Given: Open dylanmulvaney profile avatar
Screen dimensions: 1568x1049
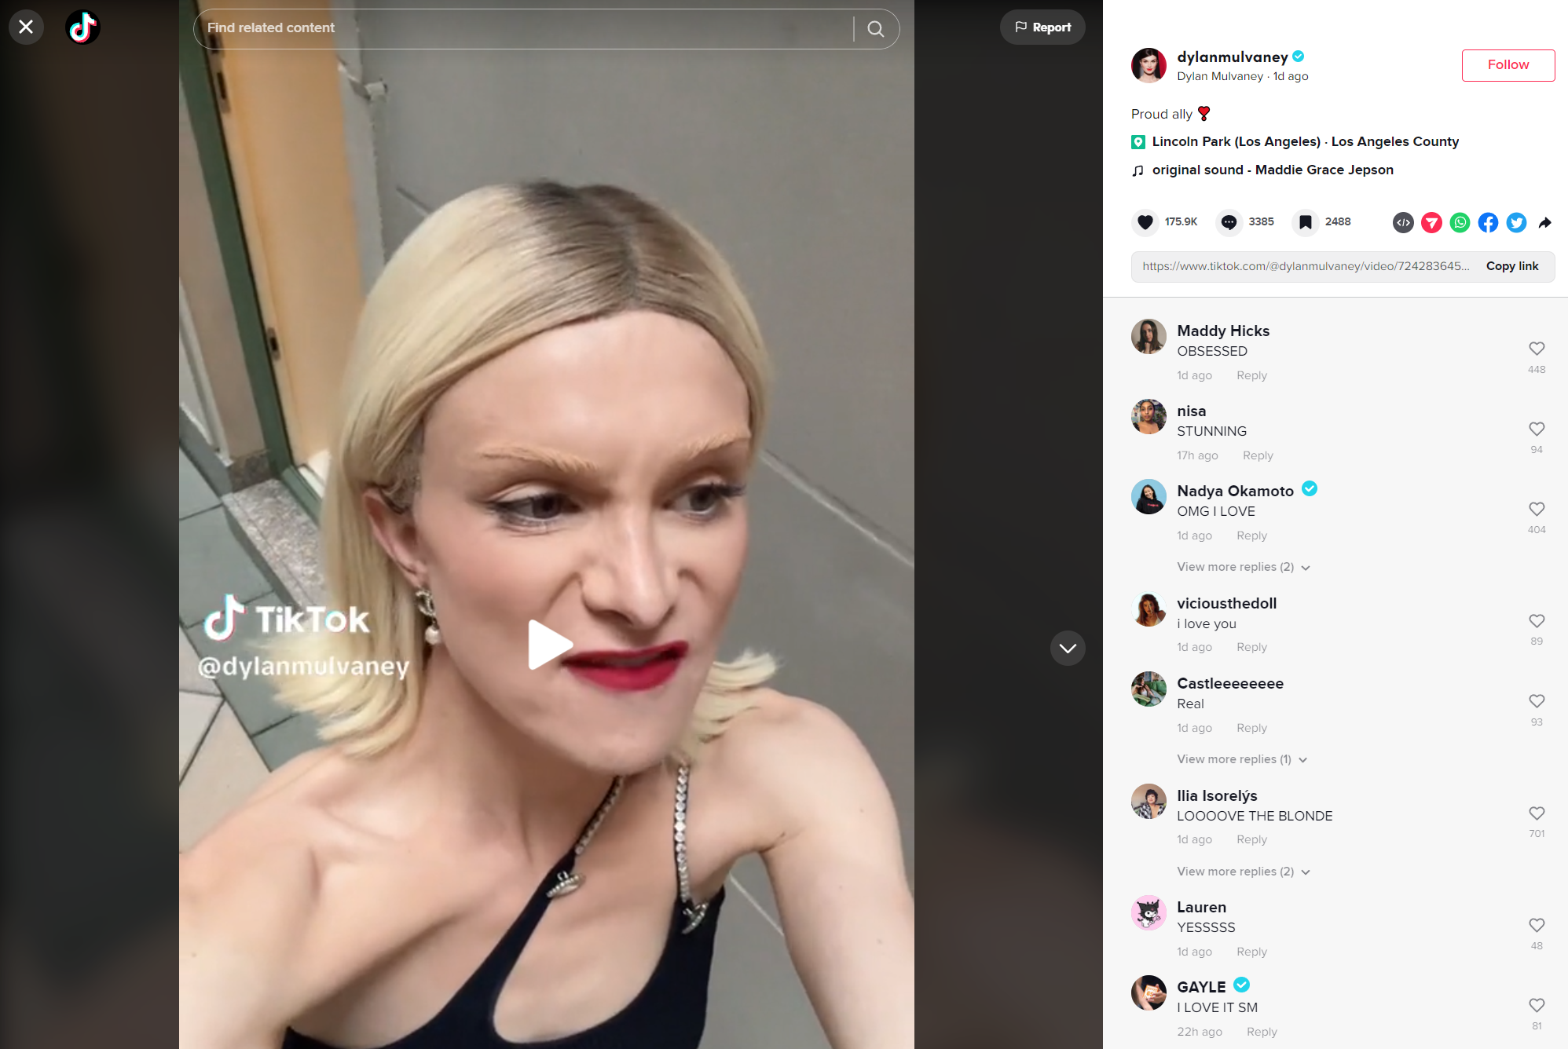Looking at the screenshot, I should (1149, 65).
